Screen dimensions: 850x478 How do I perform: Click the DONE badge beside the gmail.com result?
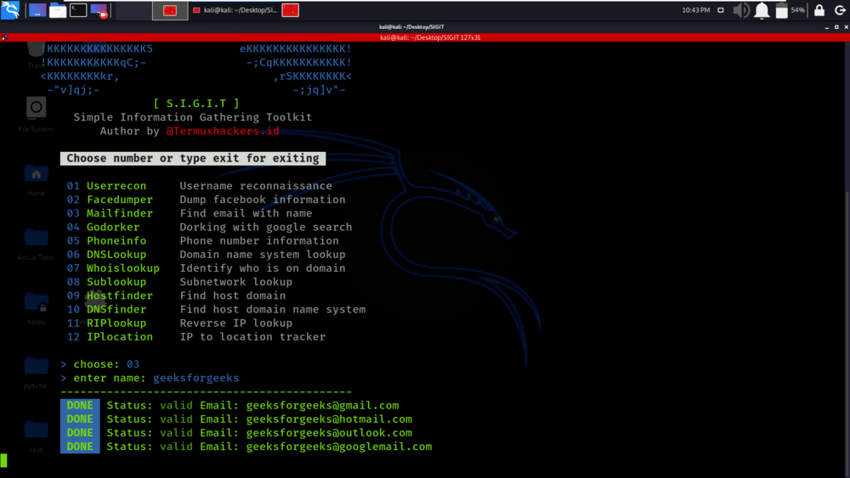tap(80, 406)
